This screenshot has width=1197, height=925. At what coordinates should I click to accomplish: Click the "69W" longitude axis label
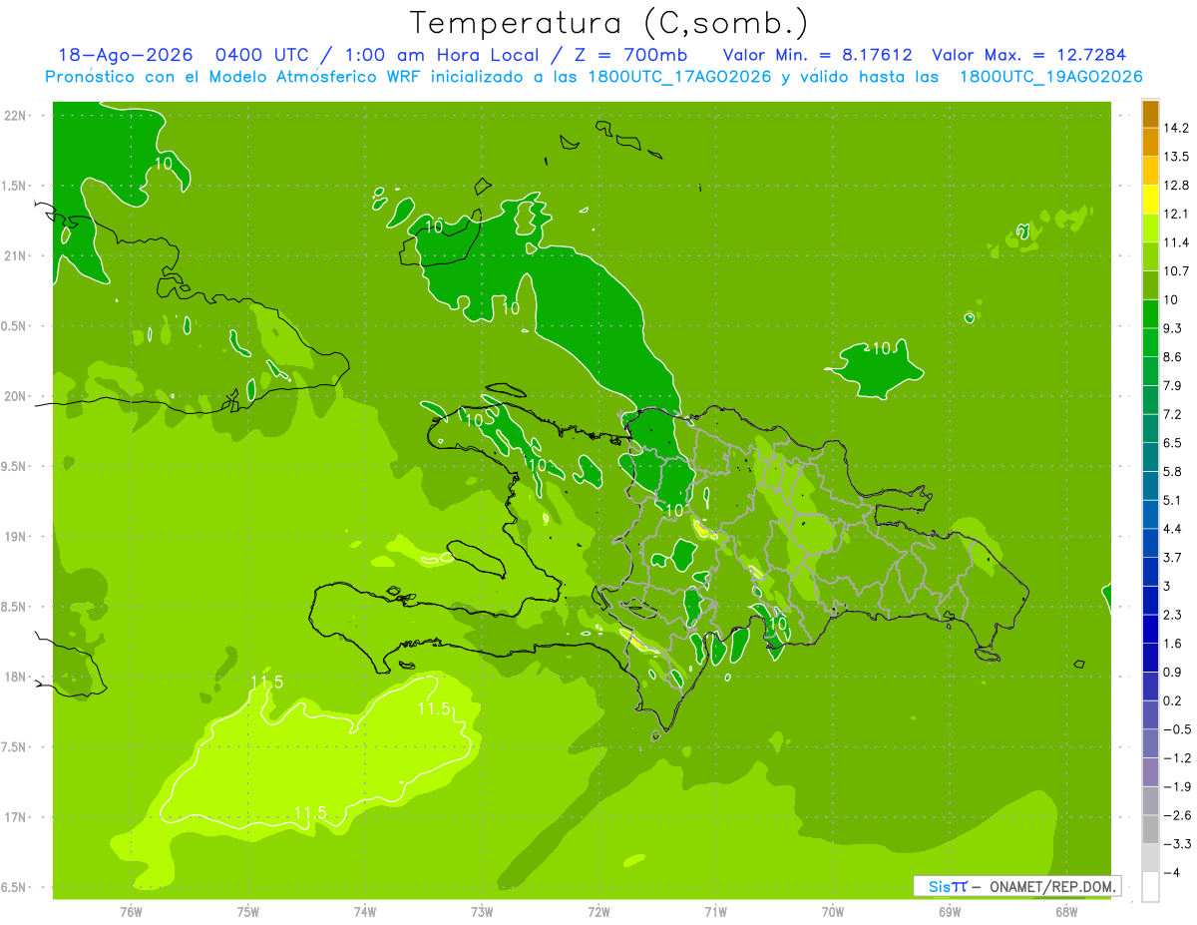click(x=950, y=911)
